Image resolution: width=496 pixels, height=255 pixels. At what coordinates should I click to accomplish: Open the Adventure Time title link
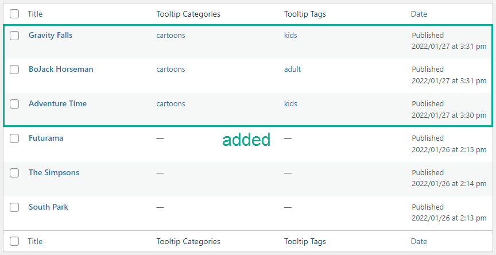(x=57, y=103)
